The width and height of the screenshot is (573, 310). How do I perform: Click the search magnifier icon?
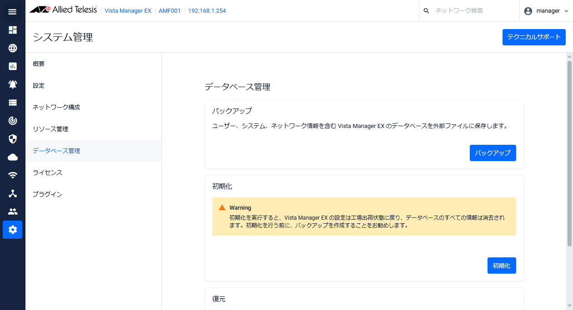pos(426,11)
